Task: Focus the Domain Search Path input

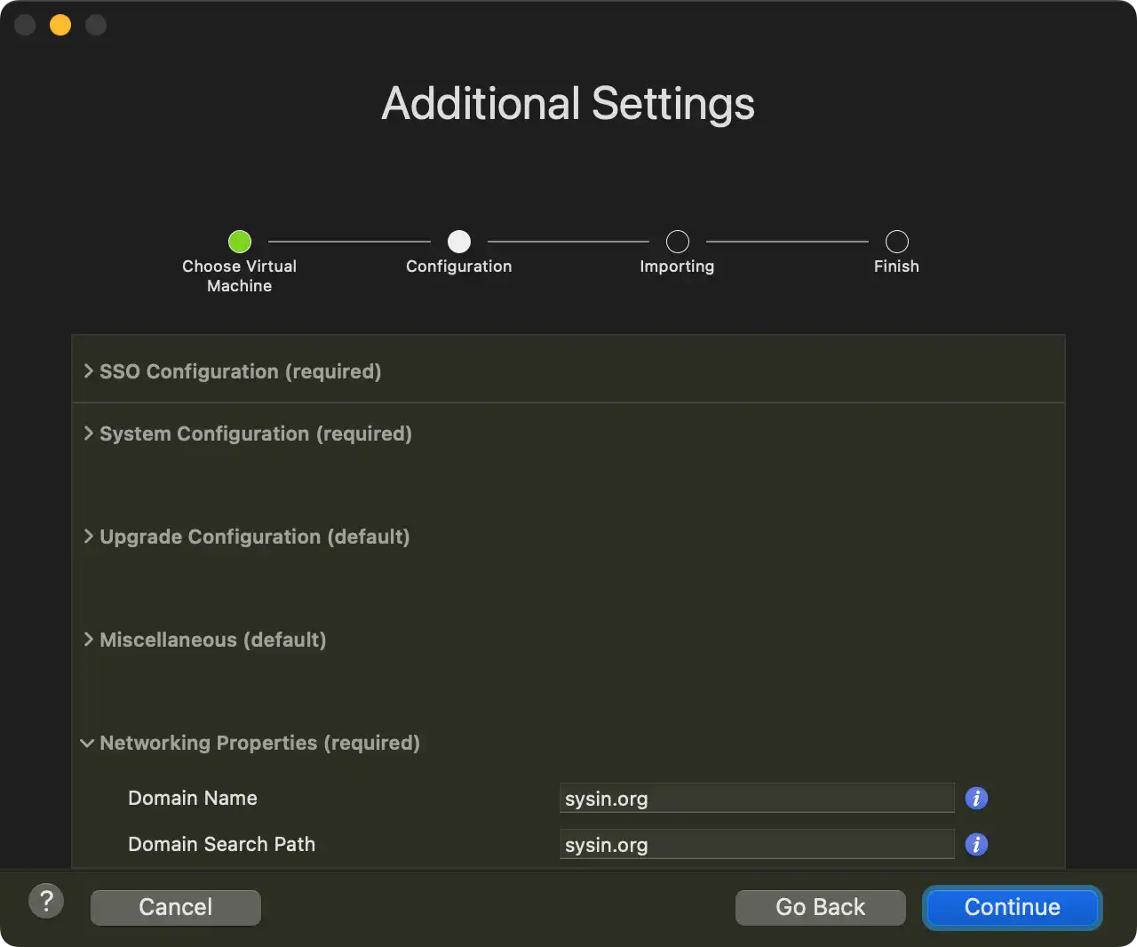Action: pos(757,845)
